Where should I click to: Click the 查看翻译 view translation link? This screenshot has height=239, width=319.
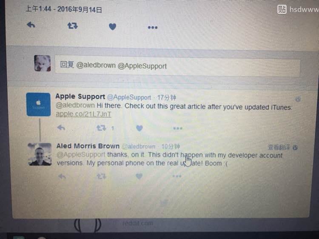(279, 147)
